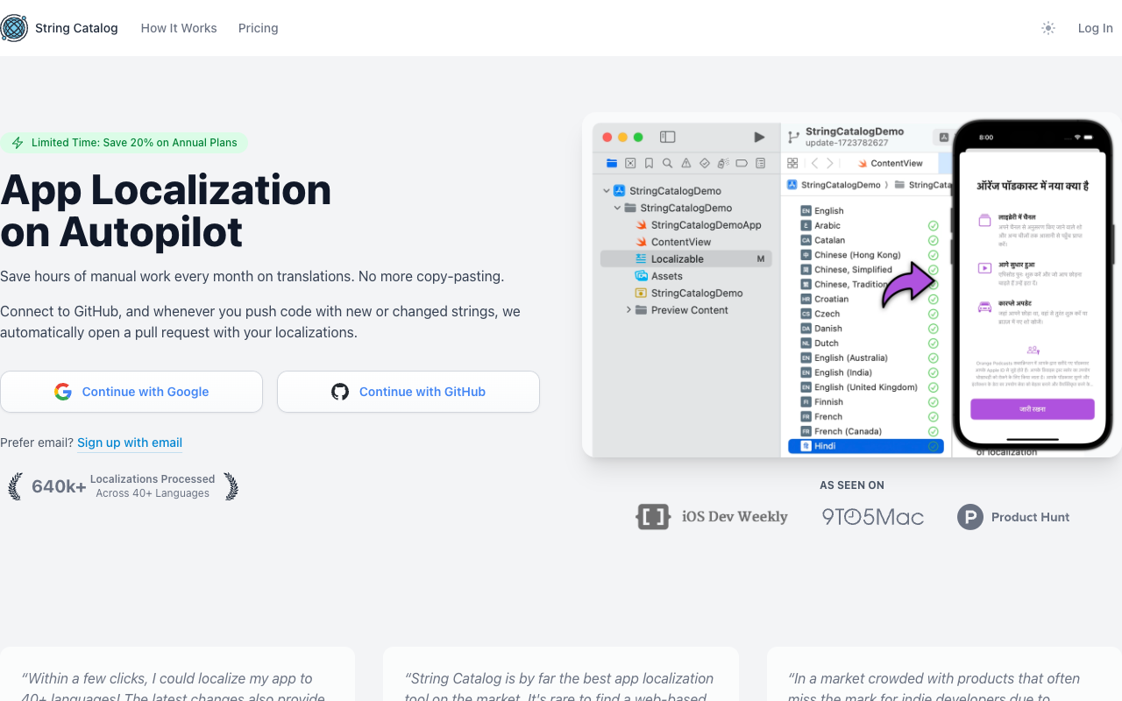Click the Run play button in Xcode image
The image size is (1122, 701).
point(759,137)
